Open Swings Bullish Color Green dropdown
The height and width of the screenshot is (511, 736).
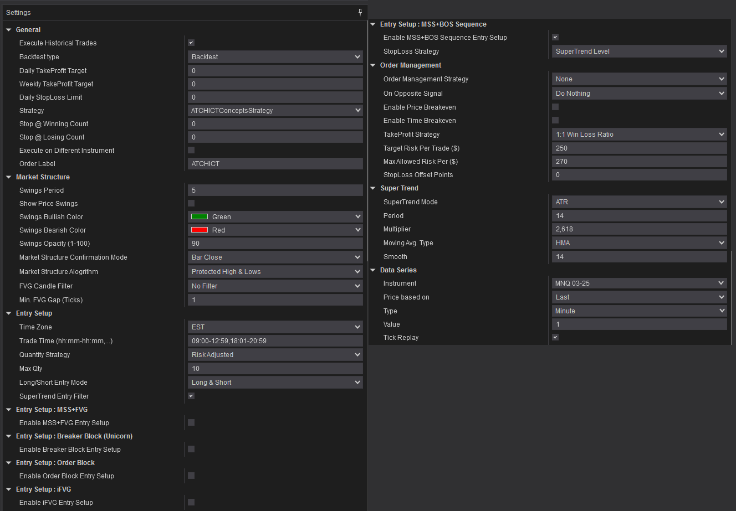[275, 217]
